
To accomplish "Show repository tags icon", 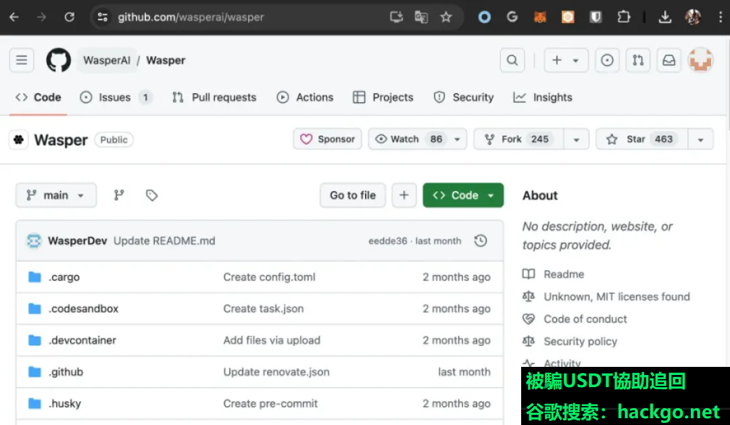I will click(x=151, y=195).
